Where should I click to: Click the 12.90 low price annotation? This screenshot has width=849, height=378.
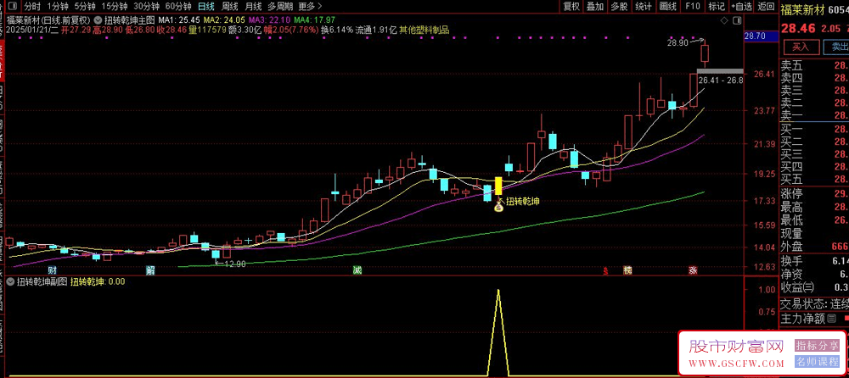tap(235, 264)
